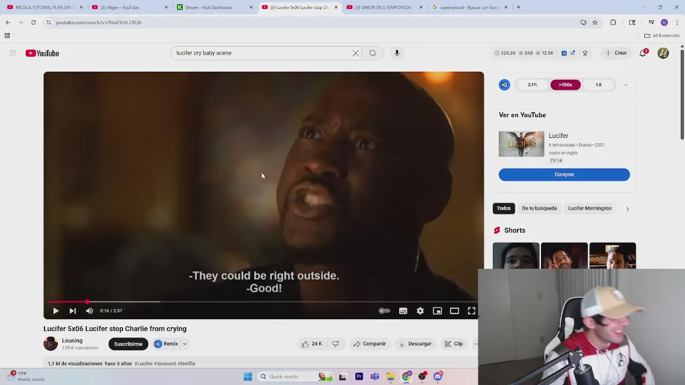Seek along the red video progress bar
Image resolution: width=685 pixels, height=385 pixels.
click(262, 302)
